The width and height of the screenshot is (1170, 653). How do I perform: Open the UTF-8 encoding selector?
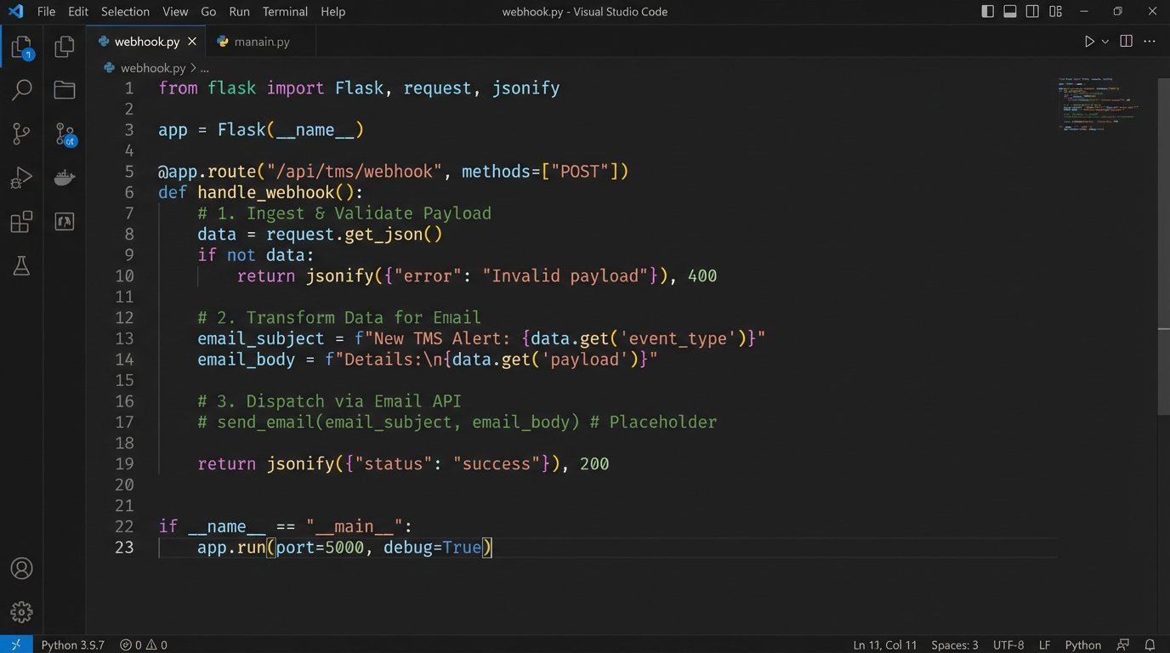(x=1008, y=644)
